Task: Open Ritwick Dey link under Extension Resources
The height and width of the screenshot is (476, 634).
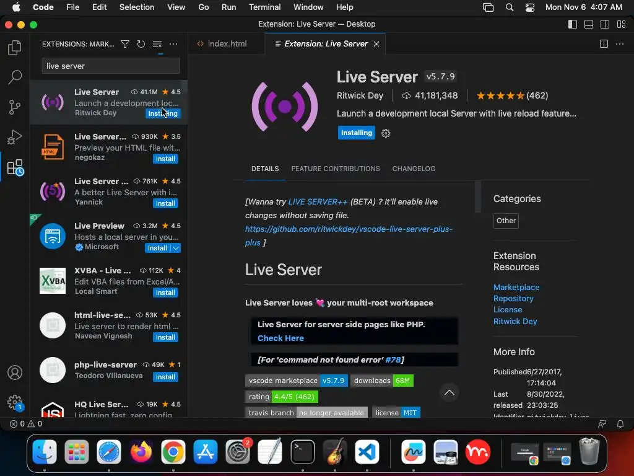Action: [x=515, y=322]
